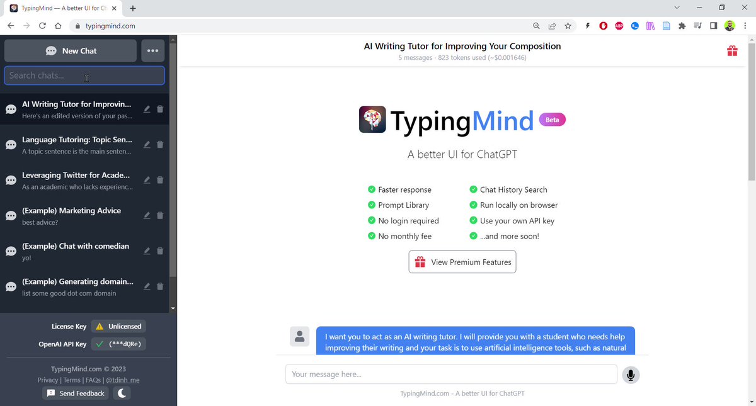The image size is (756, 406).
Task: Click the browser home icon
Action: 58,26
